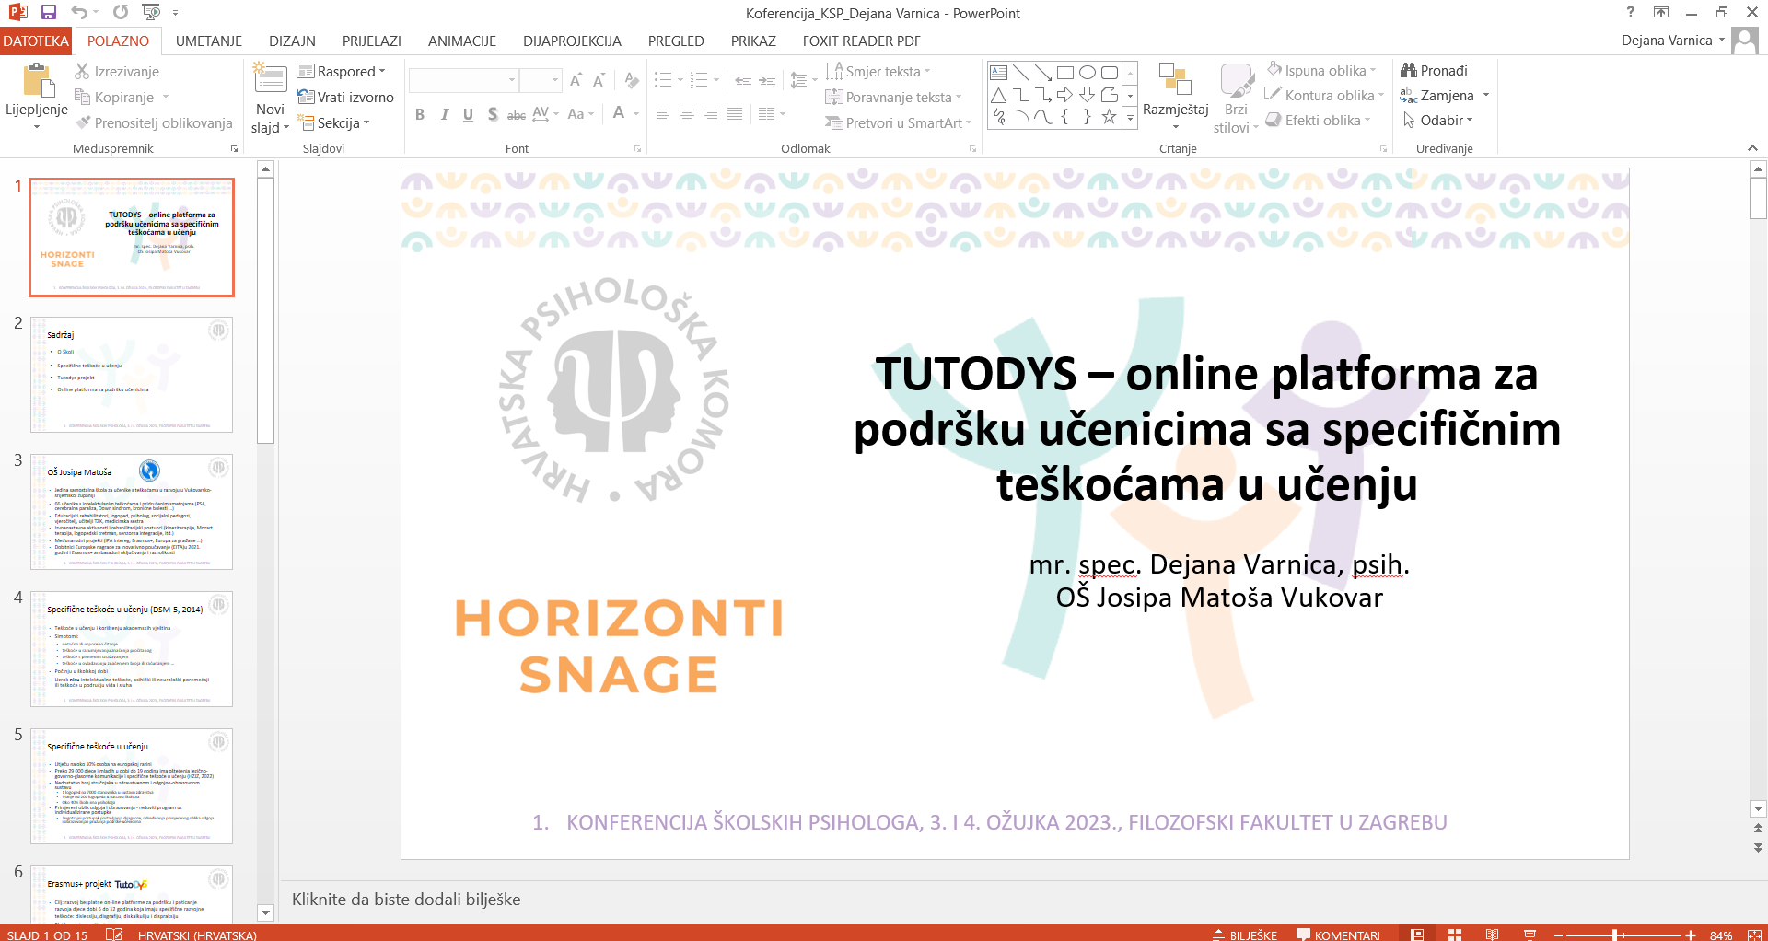1768x941 pixels.
Task: Expand shapes gallery More arrow
Action: 1130,117
